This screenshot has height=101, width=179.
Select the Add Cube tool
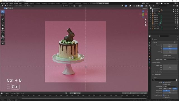pyautogui.click(x=3, y=40)
